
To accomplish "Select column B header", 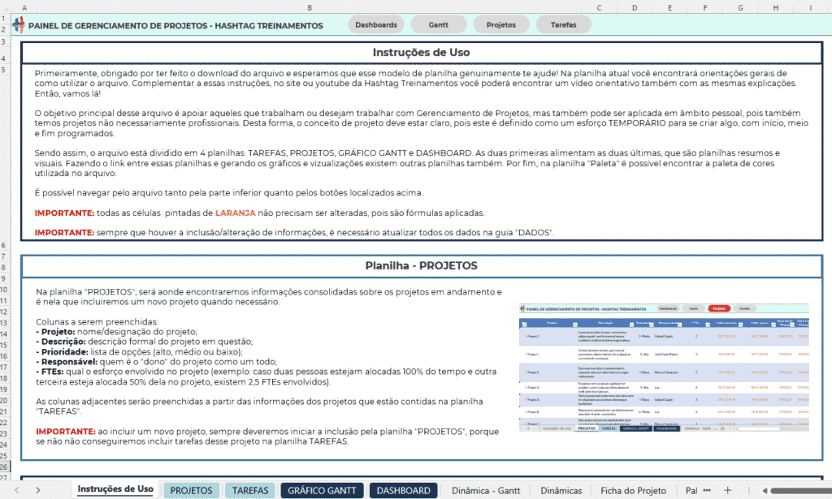I will point(309,7).
